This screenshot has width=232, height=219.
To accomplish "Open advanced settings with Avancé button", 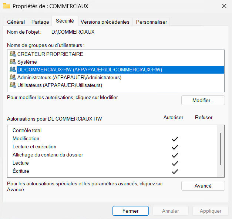I will (x=203, y=186).
